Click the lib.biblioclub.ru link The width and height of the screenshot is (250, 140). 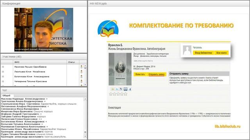227,126
